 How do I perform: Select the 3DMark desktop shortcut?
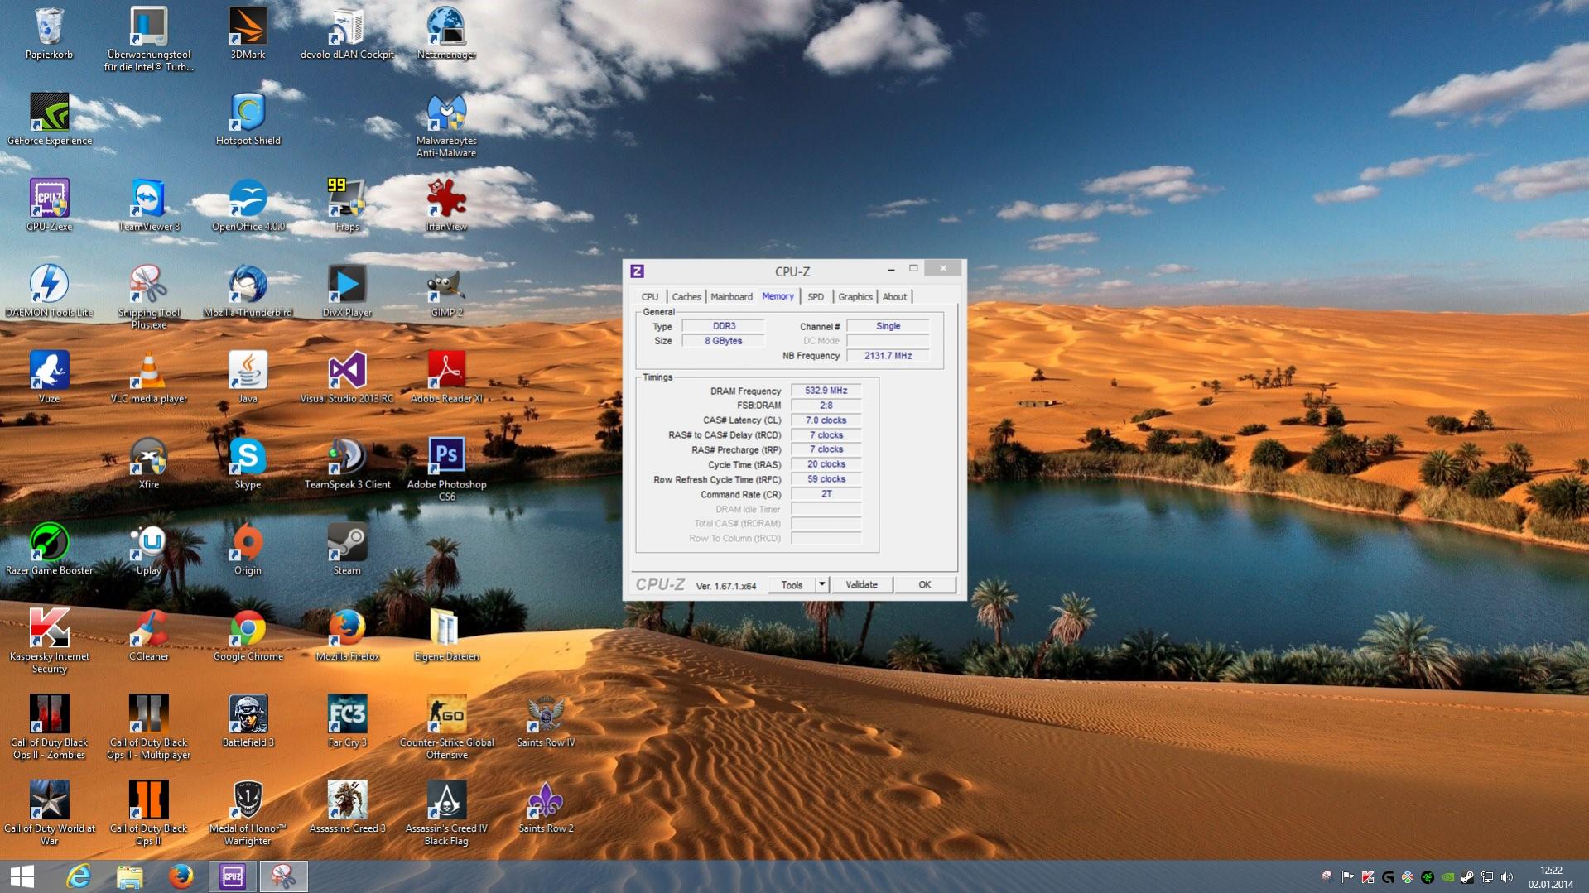pyautogui.click(x=248, y=34)
